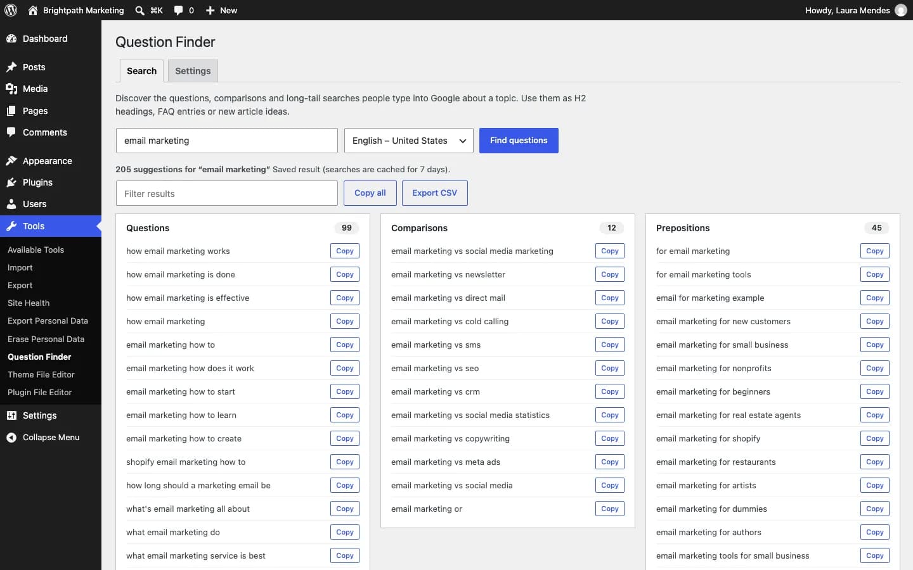
Task: Open Available Tools submenu item
Action: pos(36,250)
